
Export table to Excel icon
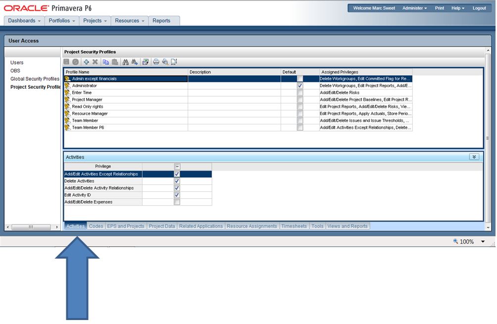145,62
